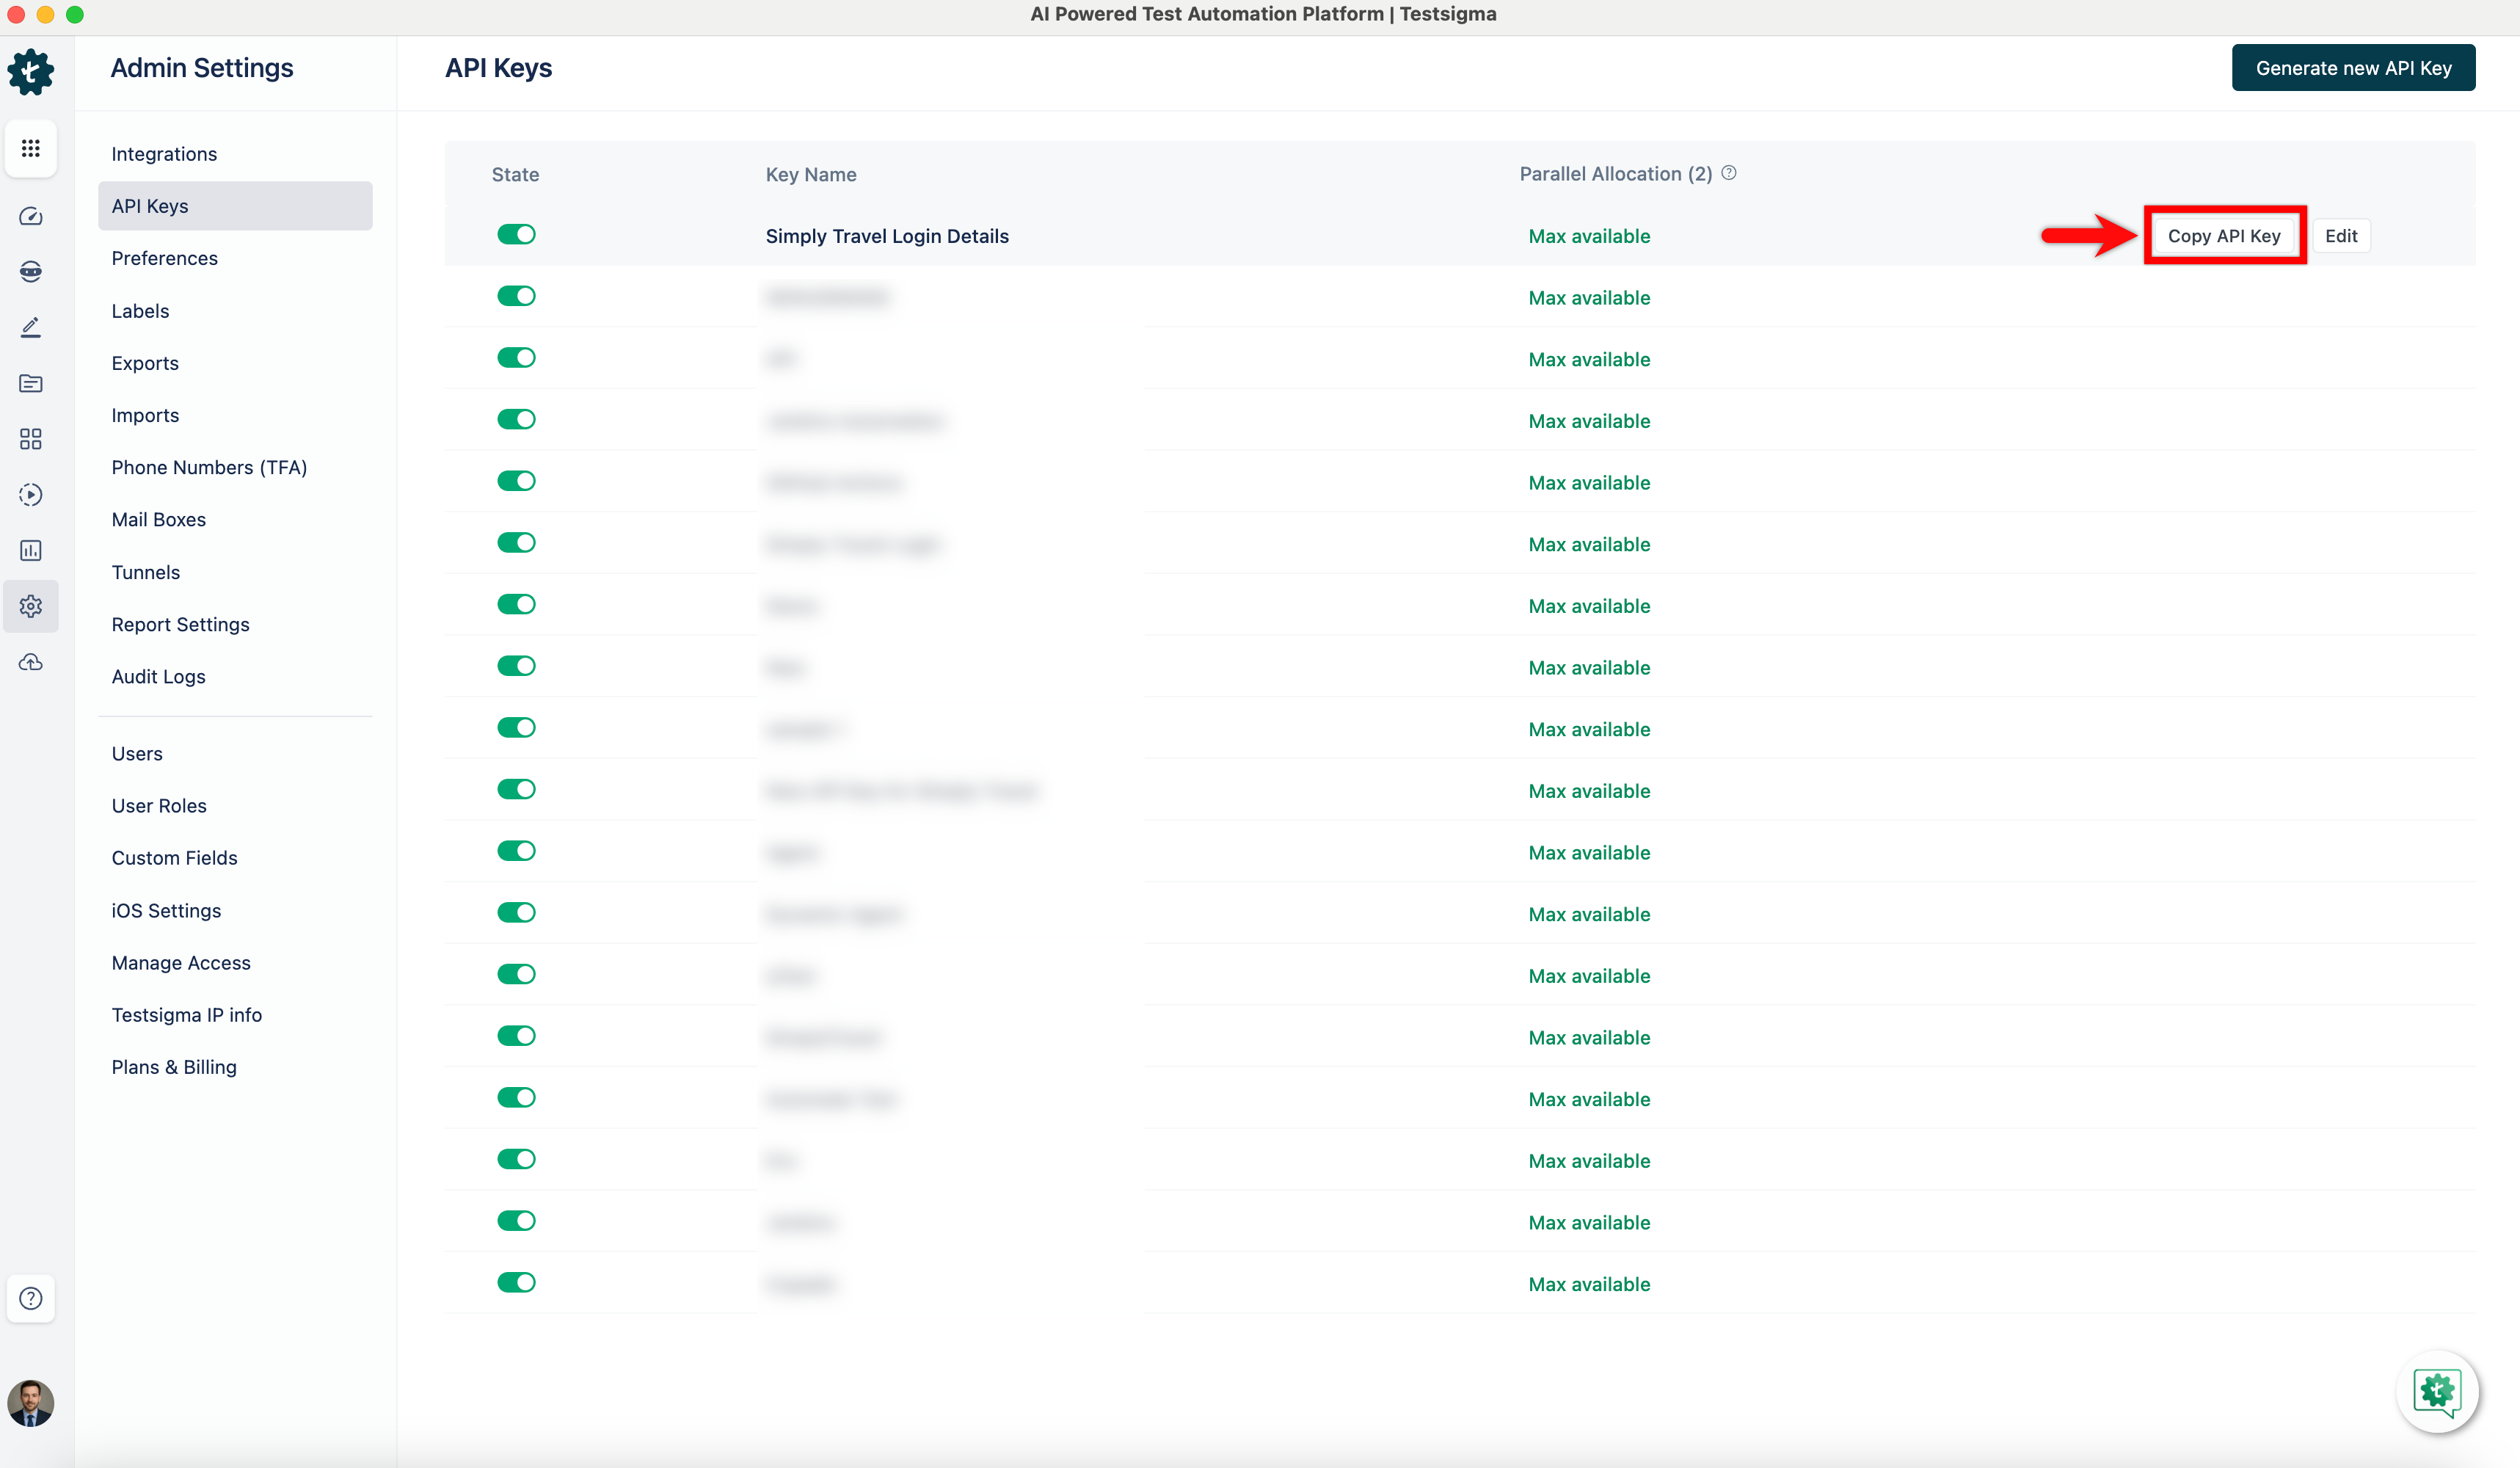The height and width of the screenshot is (1468, 2520).
Task: Click the Copy API Key button
Action: 2223,236
